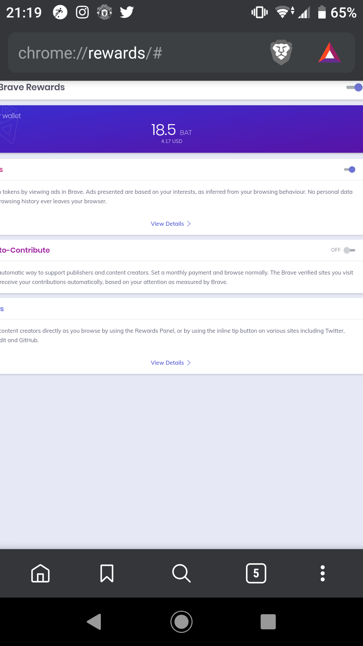
Task: Tap the running-figure notification icon
Action: pyautogui.click(x=60, y=12)
